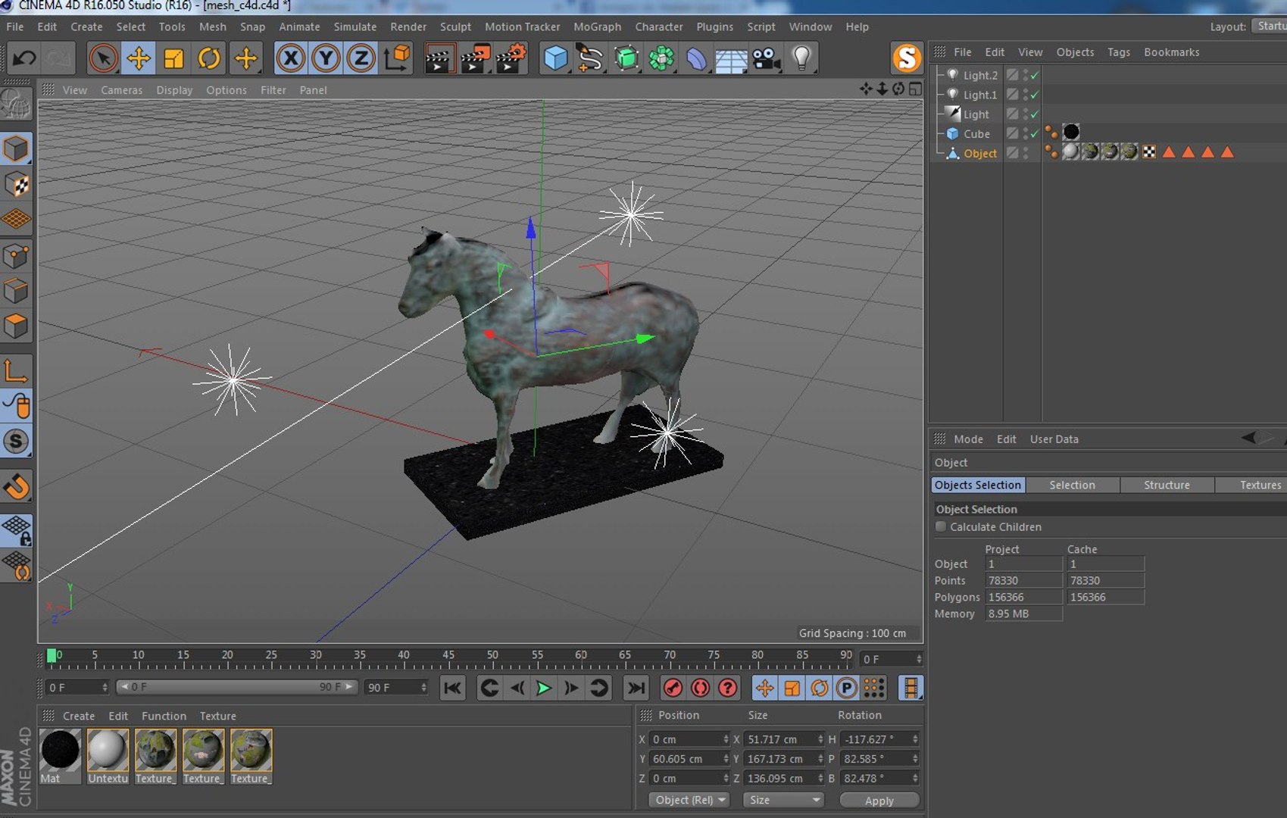The image size is (1287, 818).
Task: Click the Autokeying record button
Action: pos(700,688)
